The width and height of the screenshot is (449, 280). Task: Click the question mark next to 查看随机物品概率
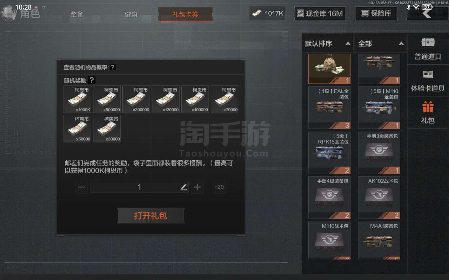(x=113, y=67)
